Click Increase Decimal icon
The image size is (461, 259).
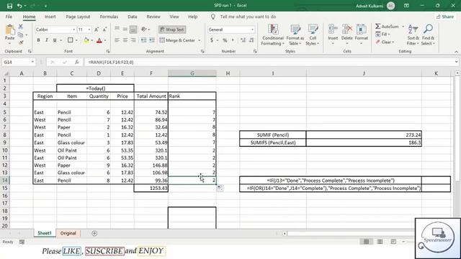tap(243, 40)
